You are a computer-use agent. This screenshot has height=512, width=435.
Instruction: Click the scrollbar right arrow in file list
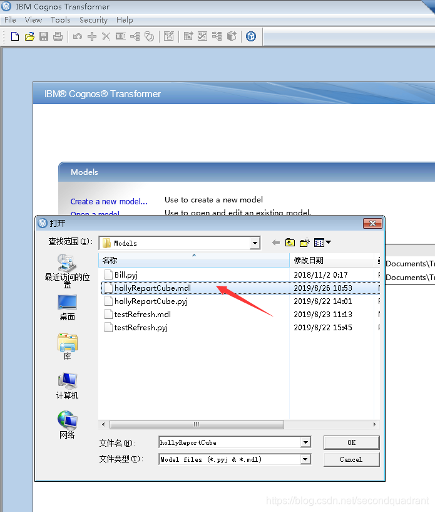[x=374, y=424]
